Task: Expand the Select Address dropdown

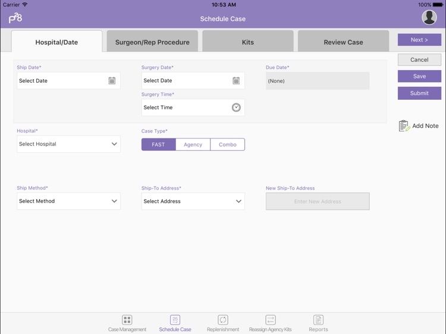Action: (193, 201)
